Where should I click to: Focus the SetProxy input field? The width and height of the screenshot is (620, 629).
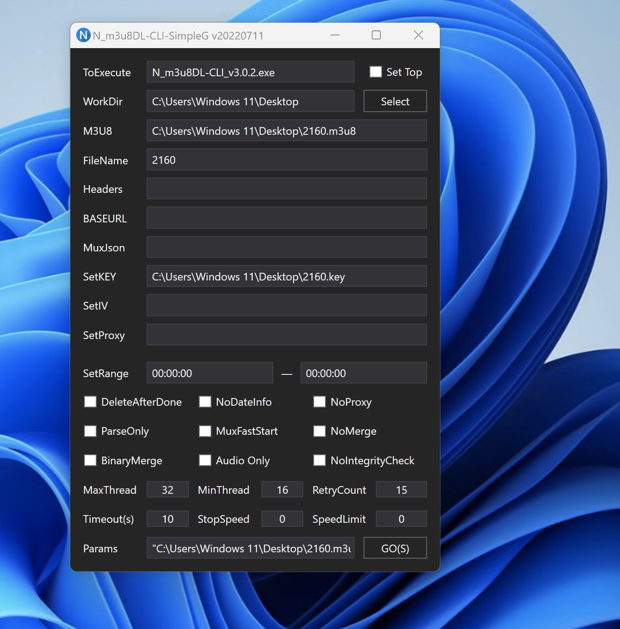(287, 334)
